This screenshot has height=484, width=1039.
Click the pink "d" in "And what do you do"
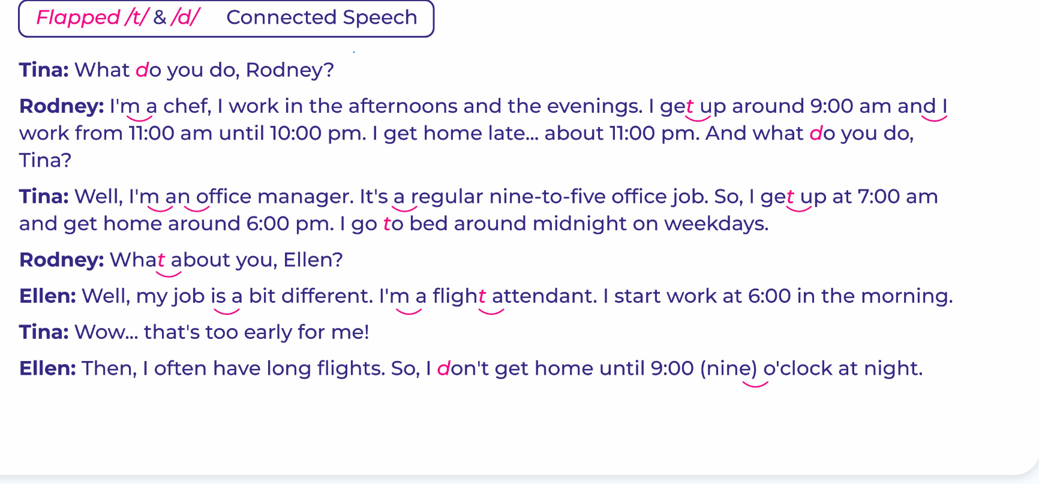(x=816, y=133)
